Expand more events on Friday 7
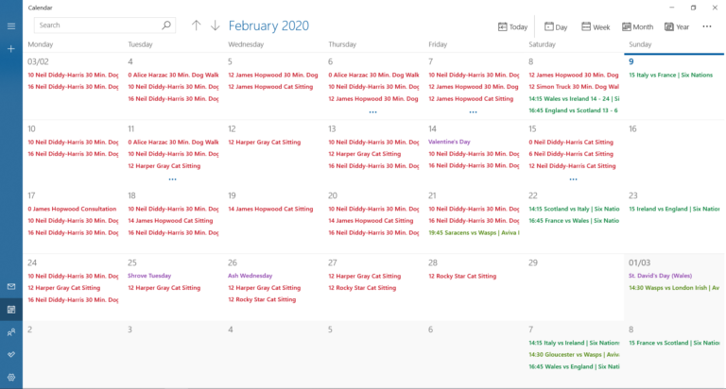726x389 pixels. (473, 112)
